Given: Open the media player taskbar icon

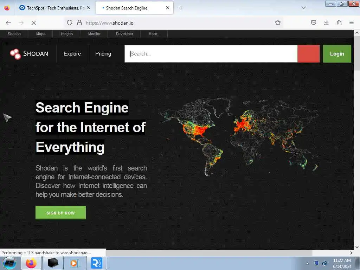Looking at the screenshot, I should (74, 263).
